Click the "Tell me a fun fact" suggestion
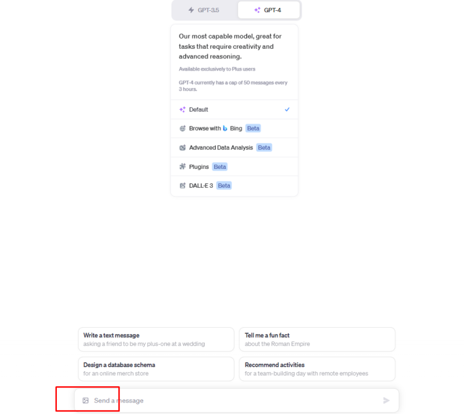Image resolution: width=464 pixels, height=414 pixels. [317, 340]
